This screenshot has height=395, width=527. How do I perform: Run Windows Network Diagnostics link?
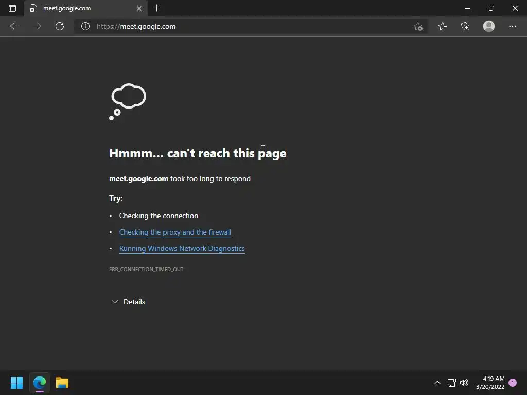182,248
